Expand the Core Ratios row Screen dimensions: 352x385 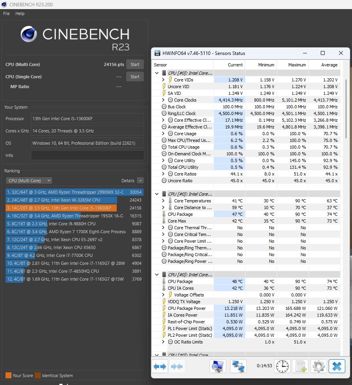pos(163,174)
